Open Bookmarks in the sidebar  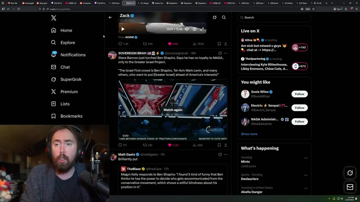pyautogui.click(x=67, y=116)
